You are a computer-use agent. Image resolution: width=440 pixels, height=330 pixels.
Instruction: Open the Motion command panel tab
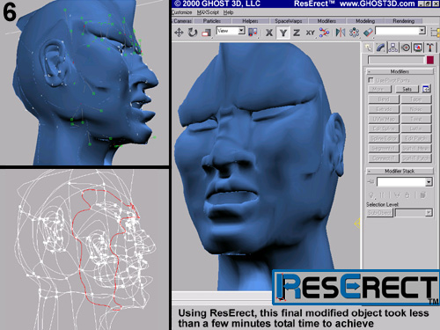(x=406, y=48)
